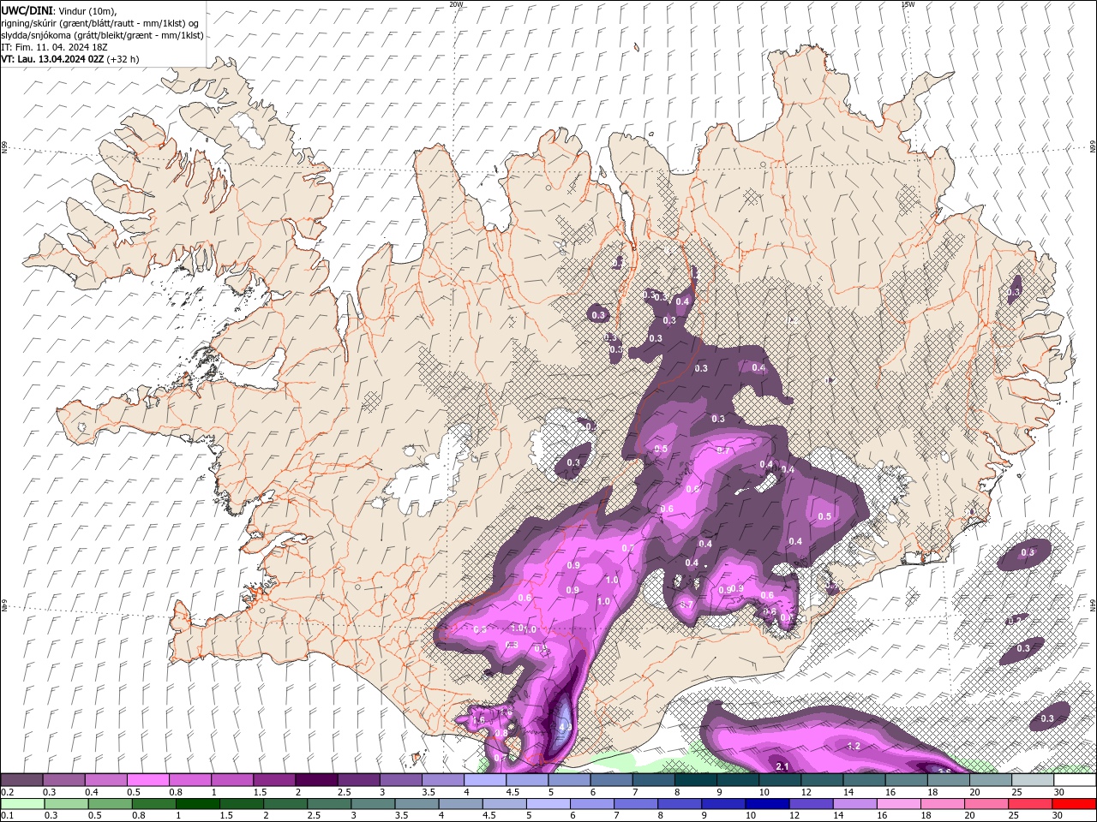Click the "slydda/snjókoma (grátt/bleikt/grænt - mm/1klst)" line
The height and width of the screenshot is (822, 1097).
click(103, 35)
